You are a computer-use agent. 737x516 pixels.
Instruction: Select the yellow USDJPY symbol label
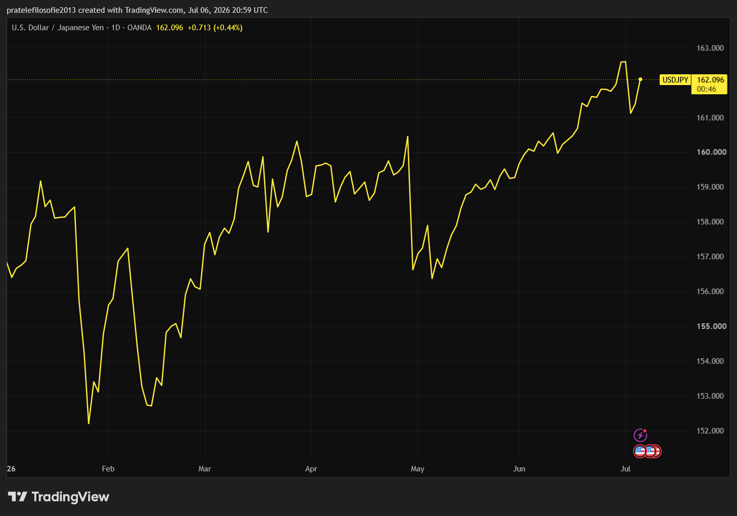pyautogui.click(x=675, y=80)
